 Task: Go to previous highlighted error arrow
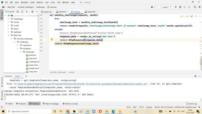[196, 16]
